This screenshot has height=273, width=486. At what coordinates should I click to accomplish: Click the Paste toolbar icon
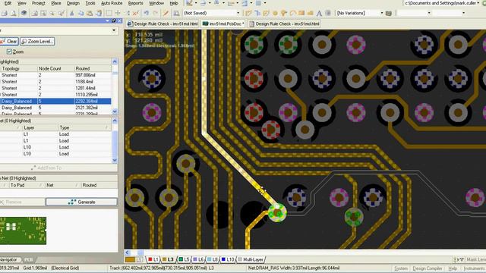tap(90, 13)
